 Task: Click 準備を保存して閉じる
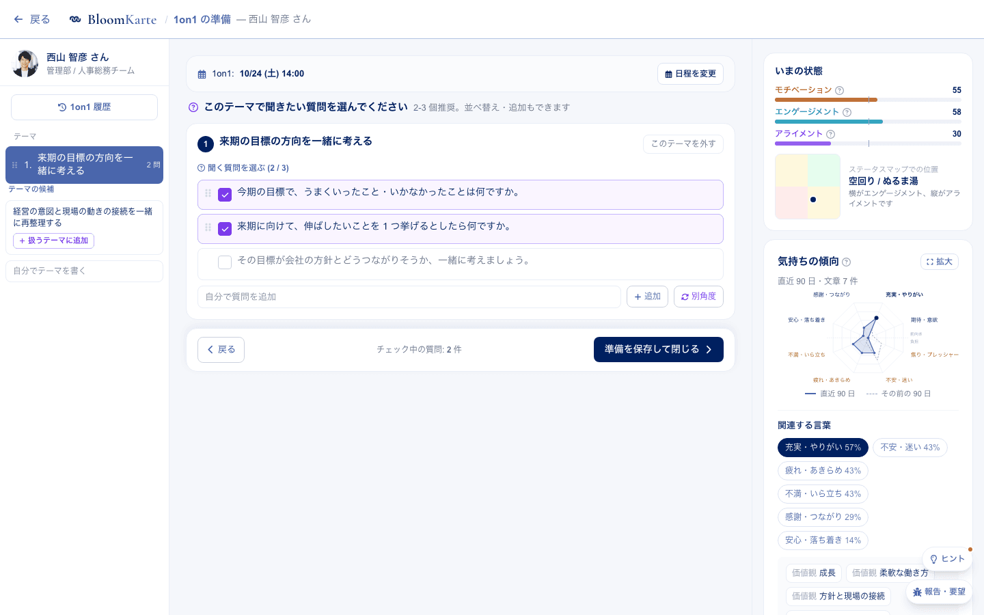click(x=659, y=350)
